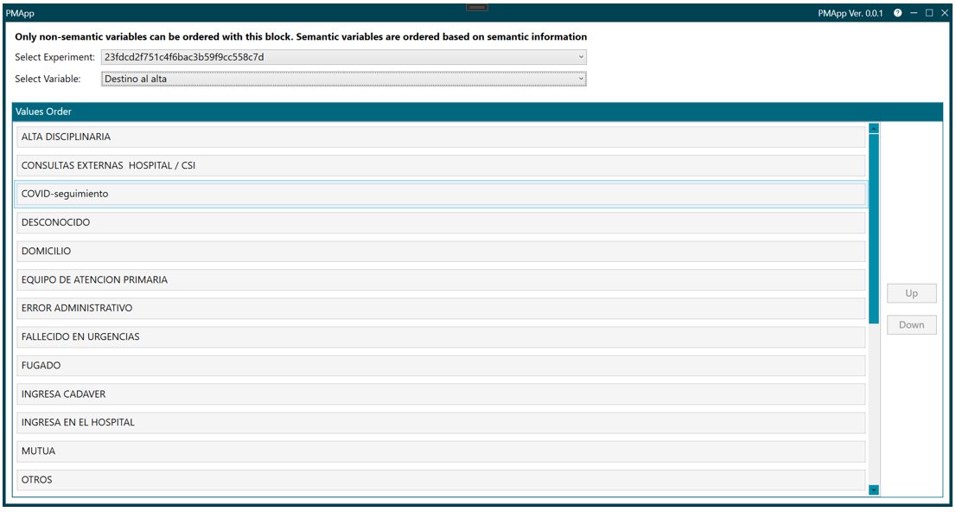The image size is (956, 512).
Task: Select CONSULTAS EXTERNAS HOSPITAL / CSI value
Action: (x=441, y=165)
